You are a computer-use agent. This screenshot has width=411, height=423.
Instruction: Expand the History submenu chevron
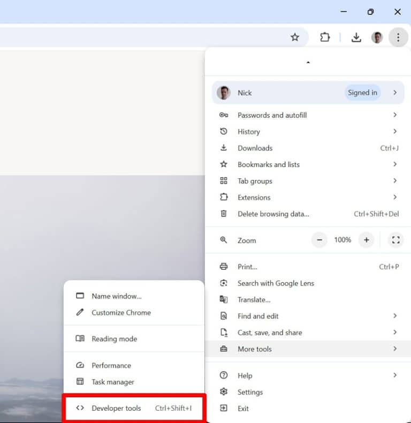pyautogui.click(x=395, y=131)
